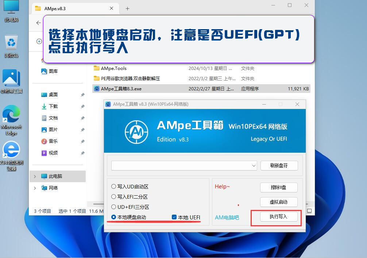Viewport: 367px width, 258px height.
Task: Select the 写入UD启动区 radio option
Action: (113, 186)
